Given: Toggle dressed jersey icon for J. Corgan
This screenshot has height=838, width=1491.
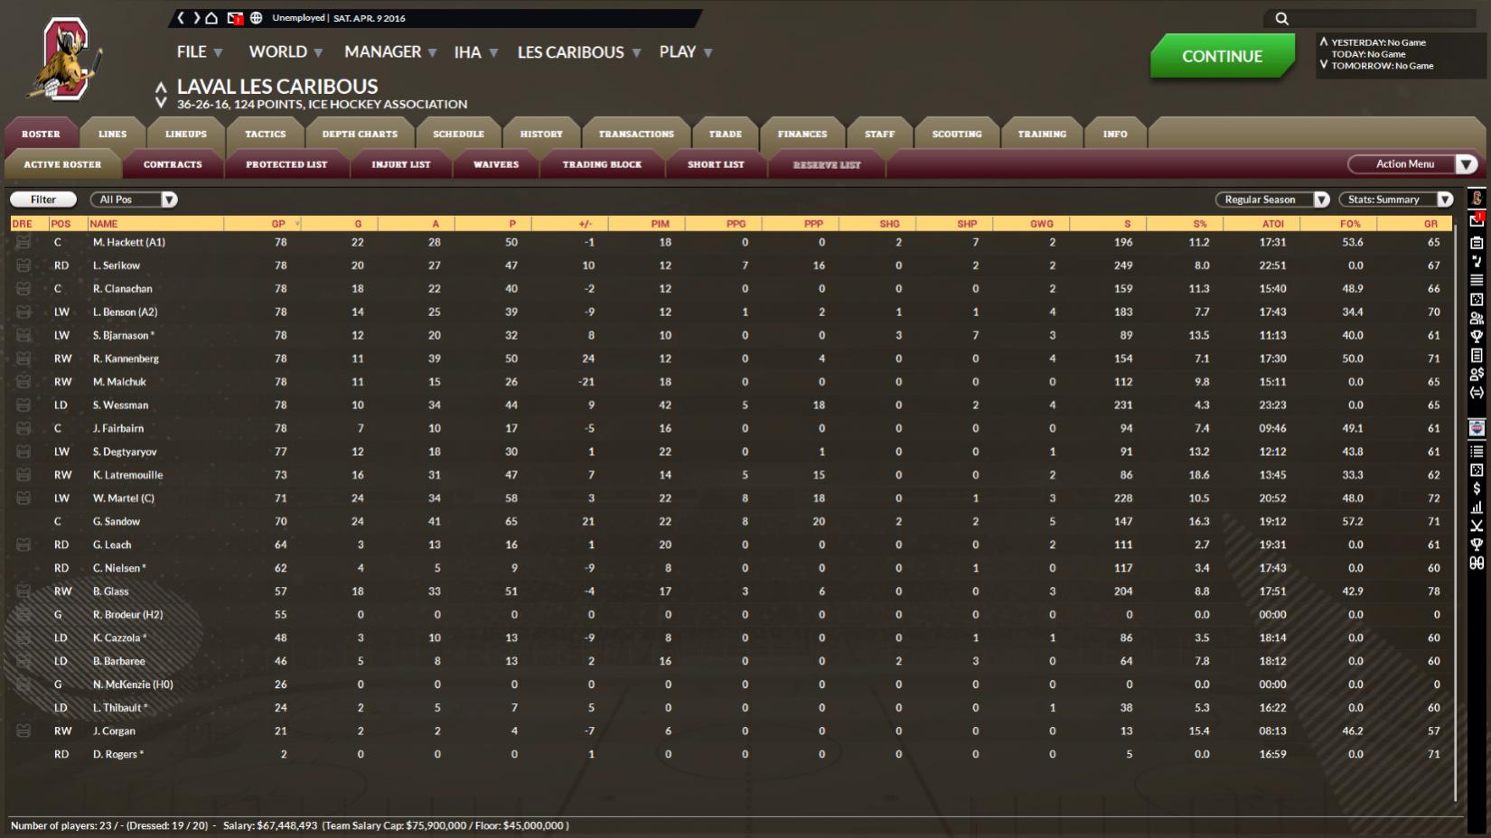Looking at the screenshot, I should pyautogui.click(x=23, y=731).
